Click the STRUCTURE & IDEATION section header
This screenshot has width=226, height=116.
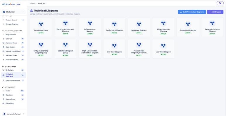13,31
